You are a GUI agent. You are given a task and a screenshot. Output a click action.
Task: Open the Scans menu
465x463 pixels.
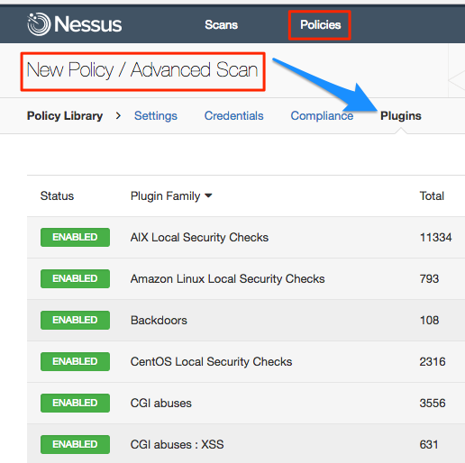click(x=221, y=25)
